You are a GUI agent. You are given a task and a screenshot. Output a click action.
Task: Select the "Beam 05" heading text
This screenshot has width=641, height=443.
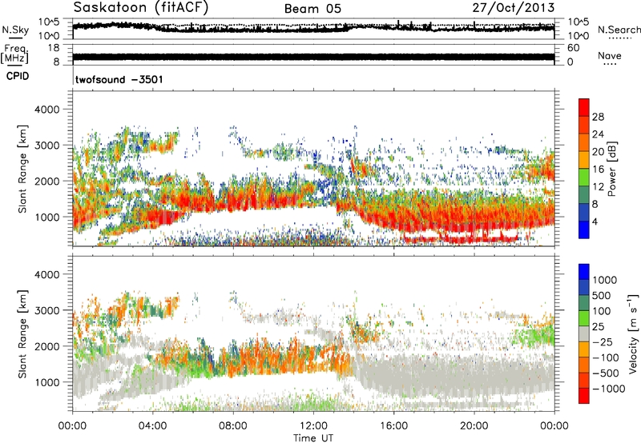coord(312,9)
